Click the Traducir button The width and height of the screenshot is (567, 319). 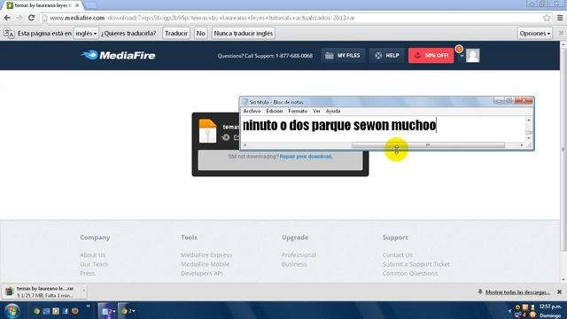(176, 34)
